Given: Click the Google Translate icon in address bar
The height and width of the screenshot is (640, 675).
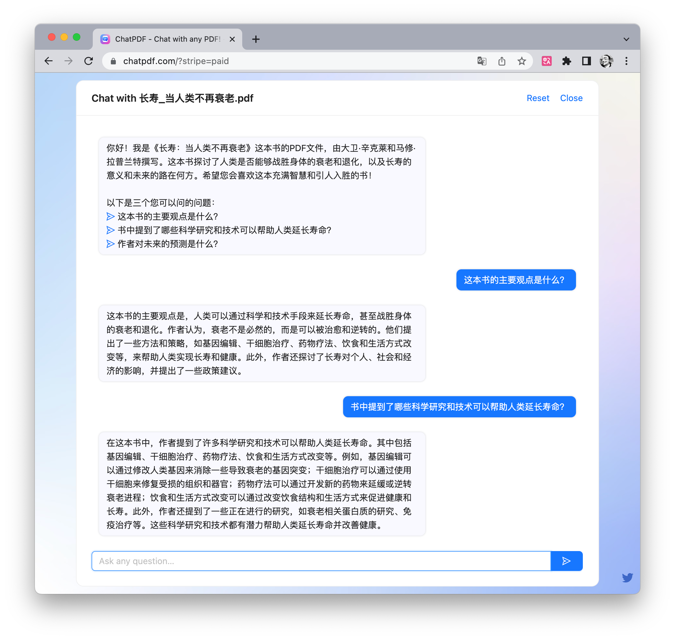Looking at the screenshot, I should tap(482, 61).
